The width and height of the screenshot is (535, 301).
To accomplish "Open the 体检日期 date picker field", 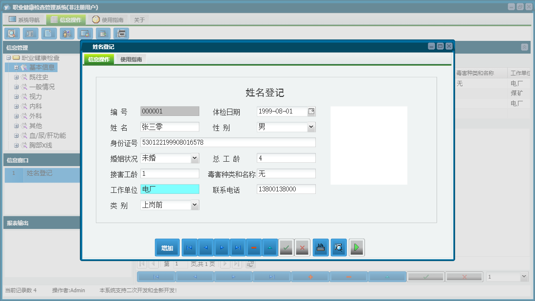I will pos(312,111).
